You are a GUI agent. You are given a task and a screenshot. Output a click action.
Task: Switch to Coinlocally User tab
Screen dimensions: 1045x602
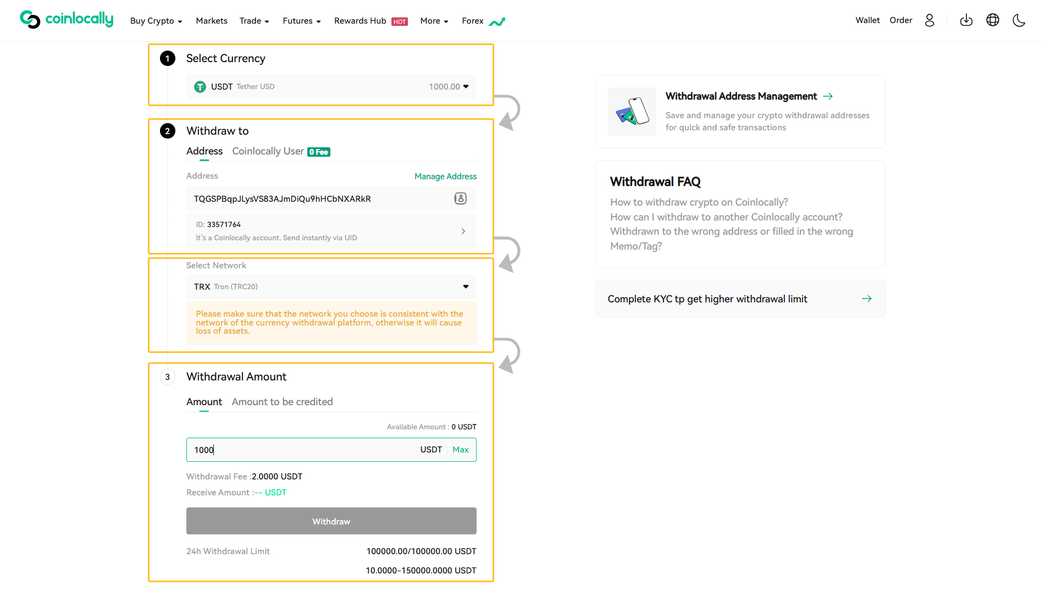click(x=268, y=151)
